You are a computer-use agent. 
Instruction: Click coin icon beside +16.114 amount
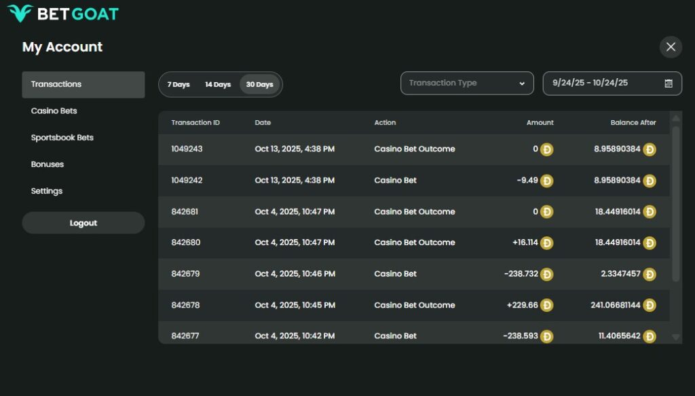click(546, 242)
